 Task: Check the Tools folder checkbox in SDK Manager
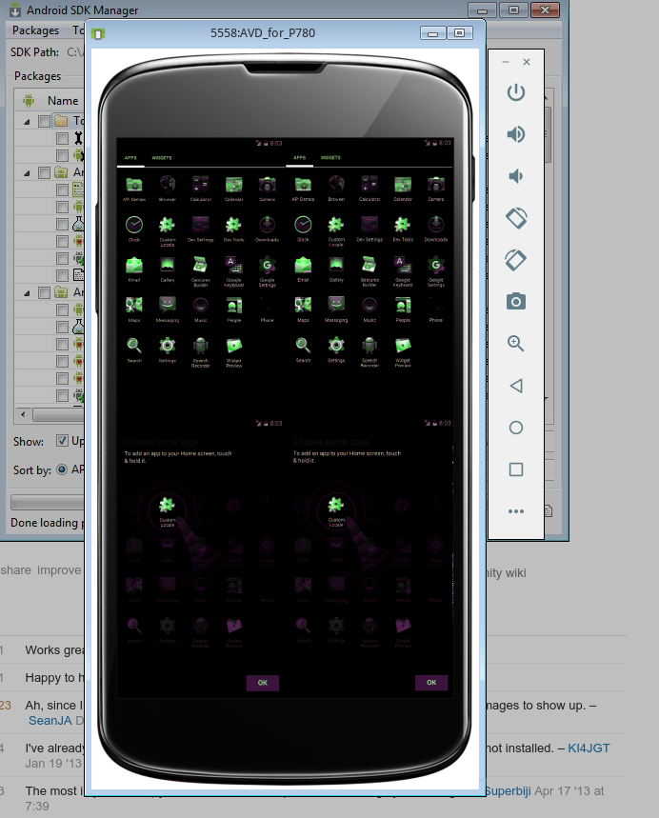[45, 122]
